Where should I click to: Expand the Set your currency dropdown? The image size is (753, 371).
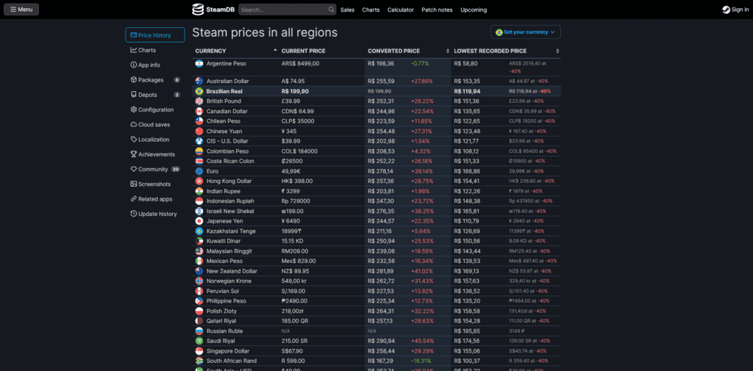[x=525, y=32]
